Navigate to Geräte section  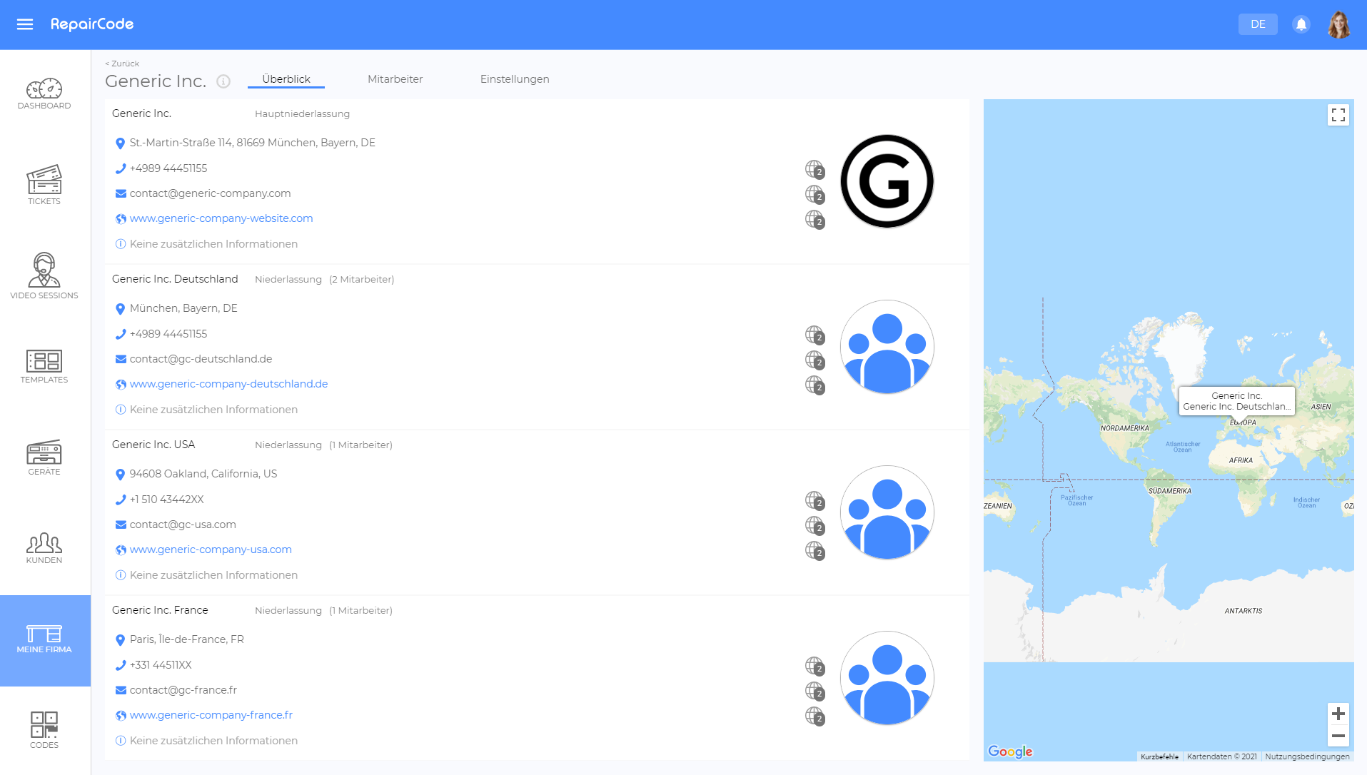(44, 457)
